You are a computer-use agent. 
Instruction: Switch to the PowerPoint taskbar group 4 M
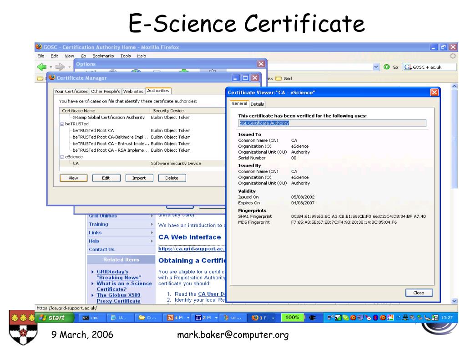point(178,318)
